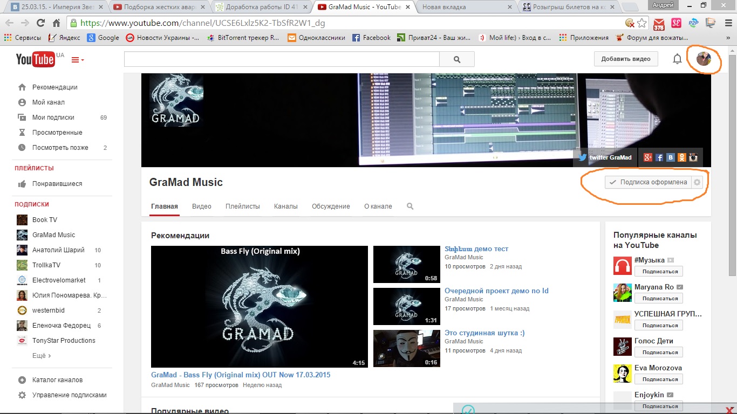This screenshot has height=414, width=737.
Task: Switch to the Каналы channel tab
Action: (x=286, y=206)
